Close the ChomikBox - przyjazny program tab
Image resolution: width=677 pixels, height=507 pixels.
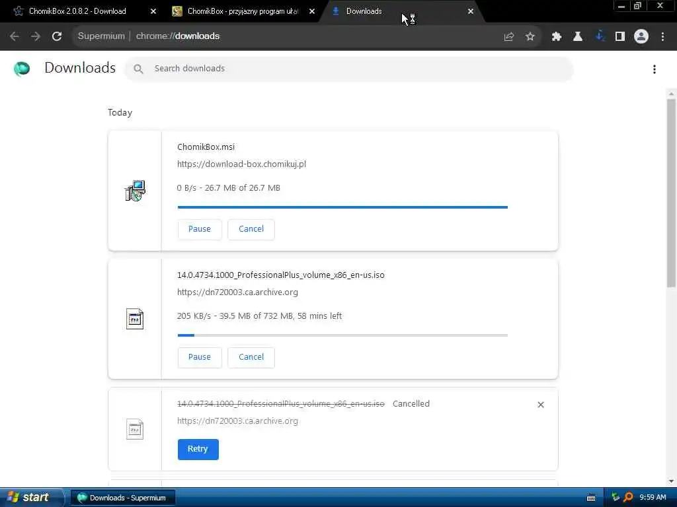[312, 11]
